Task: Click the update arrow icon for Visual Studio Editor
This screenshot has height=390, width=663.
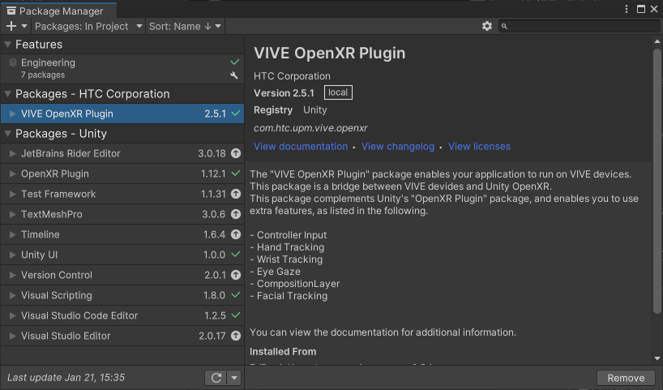Action: [x=236, y=336]
